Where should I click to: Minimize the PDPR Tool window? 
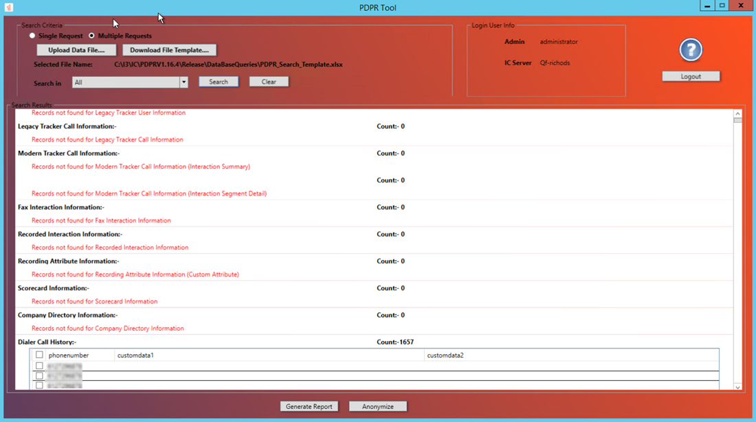(x=707, y=6)
